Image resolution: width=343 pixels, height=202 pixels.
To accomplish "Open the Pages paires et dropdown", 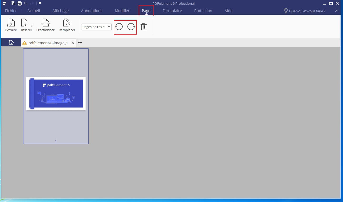I will [x=96, y=27].
